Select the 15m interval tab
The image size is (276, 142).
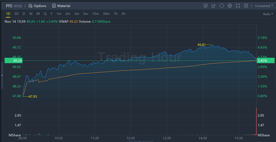point(95,14)
